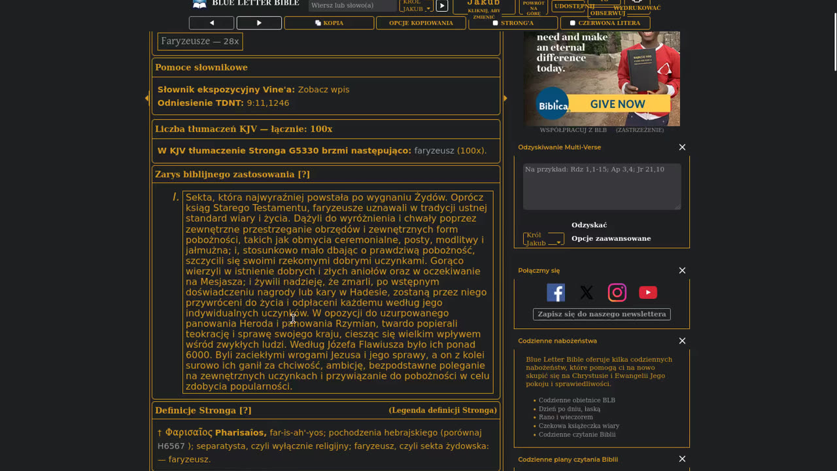Click the Obserwuj button
This screenshot has height=471, width=837.
[607, 13]
